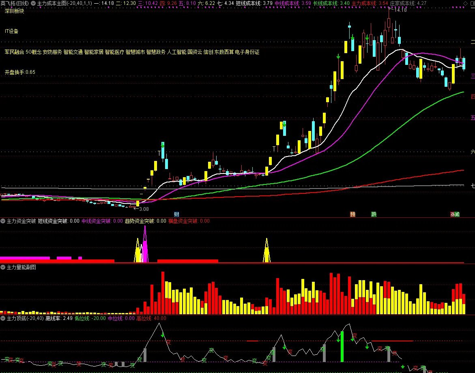
Task: Click the 涨减 marker under the chart
Action: pos(454,214)
